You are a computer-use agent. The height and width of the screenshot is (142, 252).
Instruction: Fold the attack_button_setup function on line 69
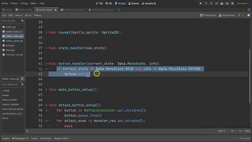tap(46, 105)
